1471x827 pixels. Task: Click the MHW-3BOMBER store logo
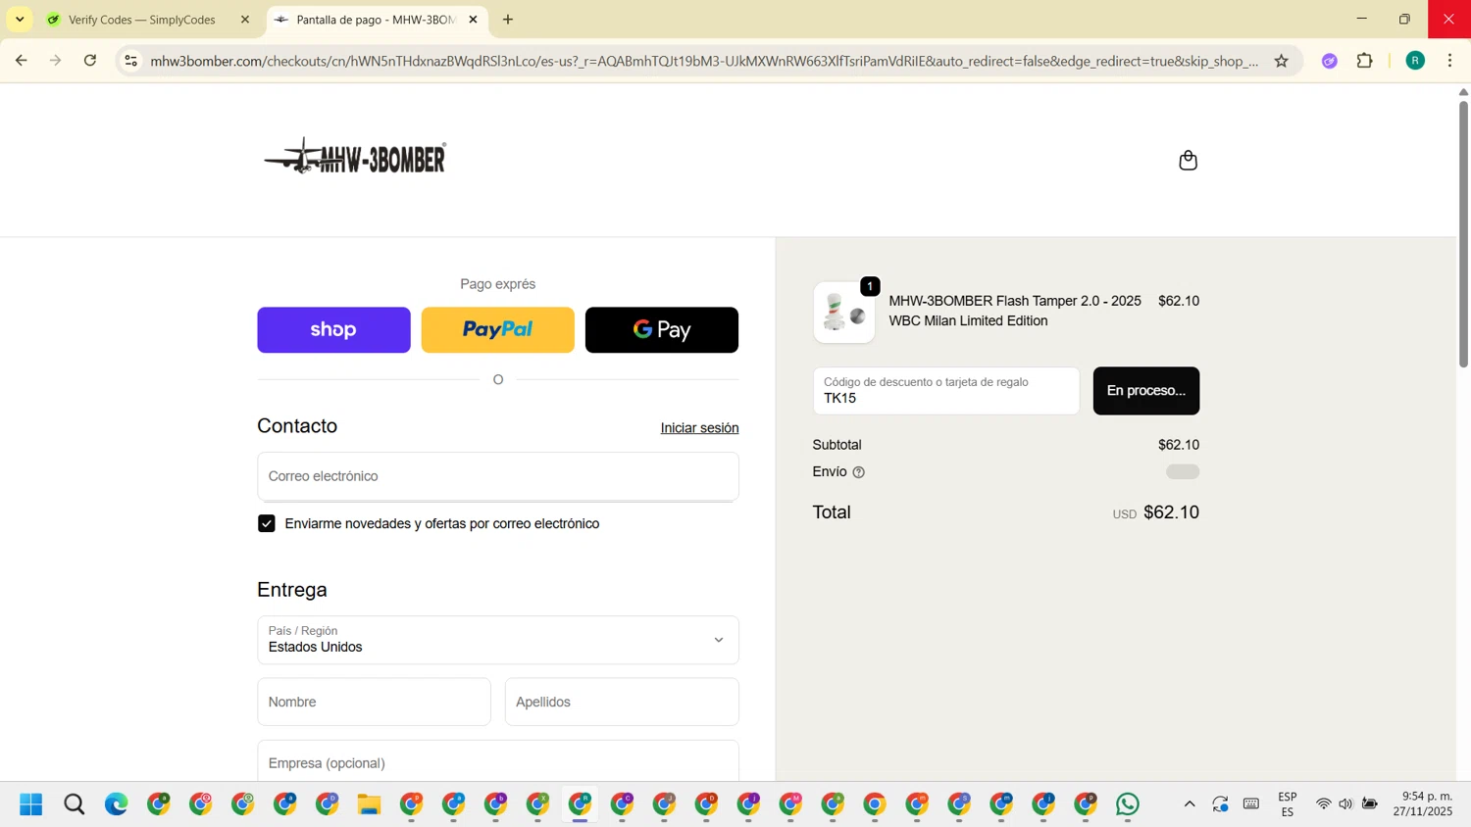[x=355, y=156]
